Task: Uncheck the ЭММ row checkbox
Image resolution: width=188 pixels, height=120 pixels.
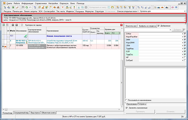Action: [185, 40]
